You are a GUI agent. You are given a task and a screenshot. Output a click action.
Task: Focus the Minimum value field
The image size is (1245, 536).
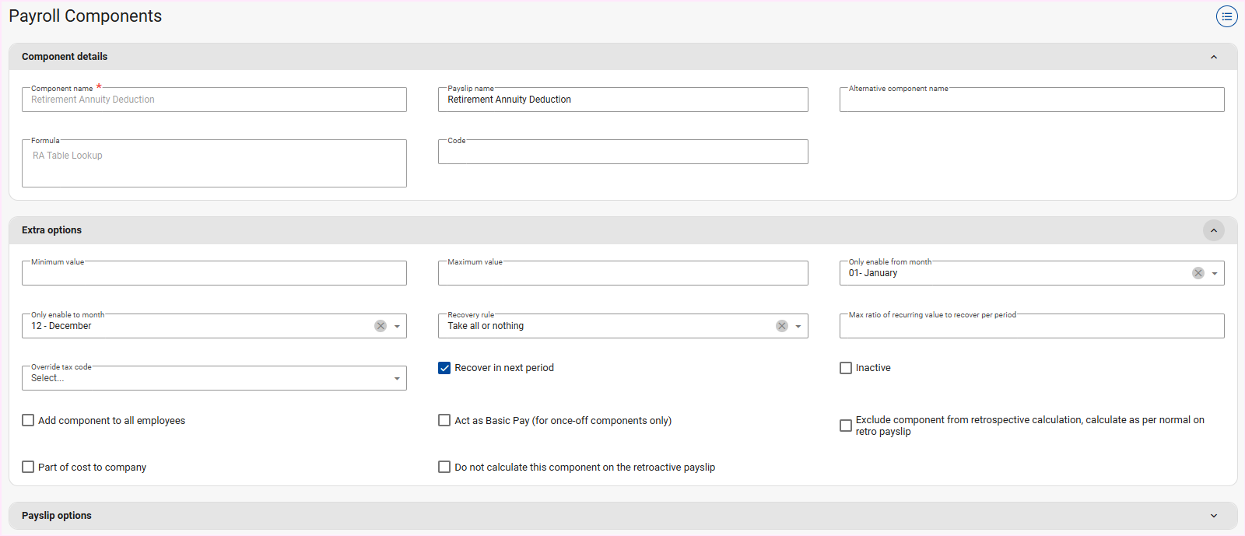click(214, 274)
